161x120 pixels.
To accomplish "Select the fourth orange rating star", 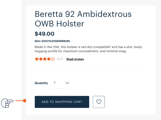I will pyautogui.click(x=49, y=59).
